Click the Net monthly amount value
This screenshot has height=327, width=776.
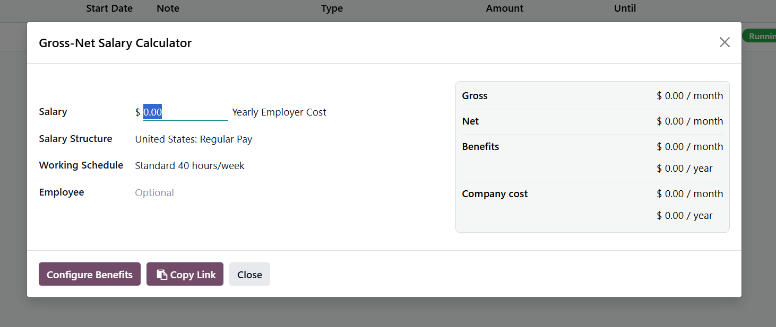689,121
